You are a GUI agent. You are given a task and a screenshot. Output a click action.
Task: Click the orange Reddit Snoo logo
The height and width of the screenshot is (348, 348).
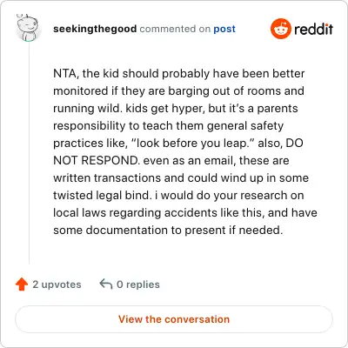click(x=280, y=29)
